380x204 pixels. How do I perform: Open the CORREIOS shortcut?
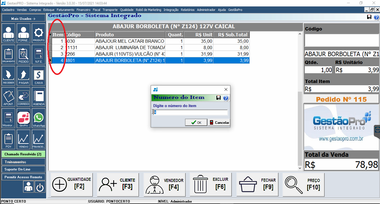tap(23, 97)
